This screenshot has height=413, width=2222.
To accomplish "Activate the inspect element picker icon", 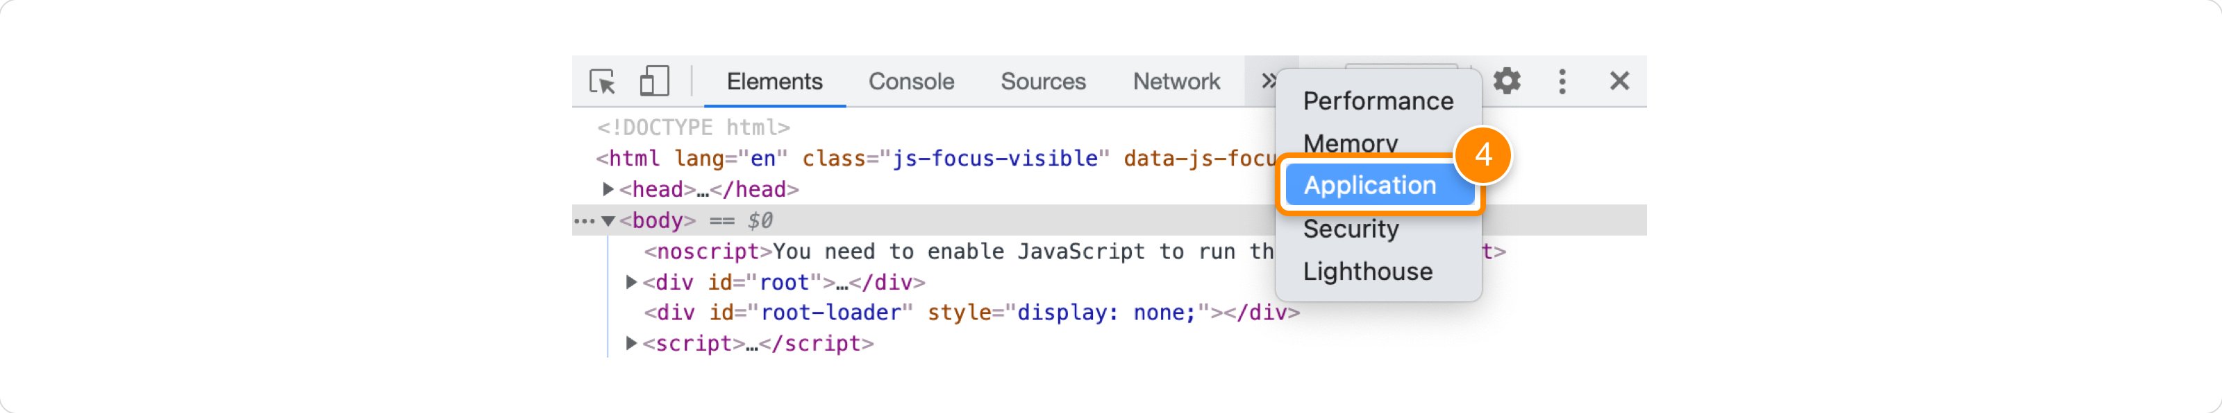I will click(x=602, y=82).
